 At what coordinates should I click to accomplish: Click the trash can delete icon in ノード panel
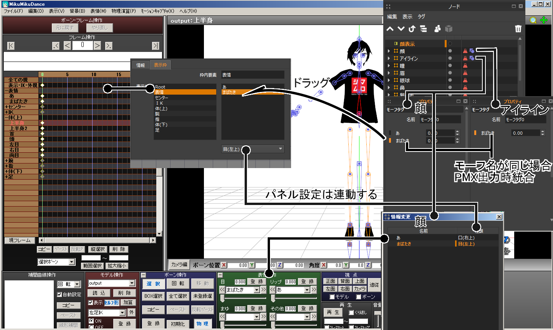click(x=518, y=29)
